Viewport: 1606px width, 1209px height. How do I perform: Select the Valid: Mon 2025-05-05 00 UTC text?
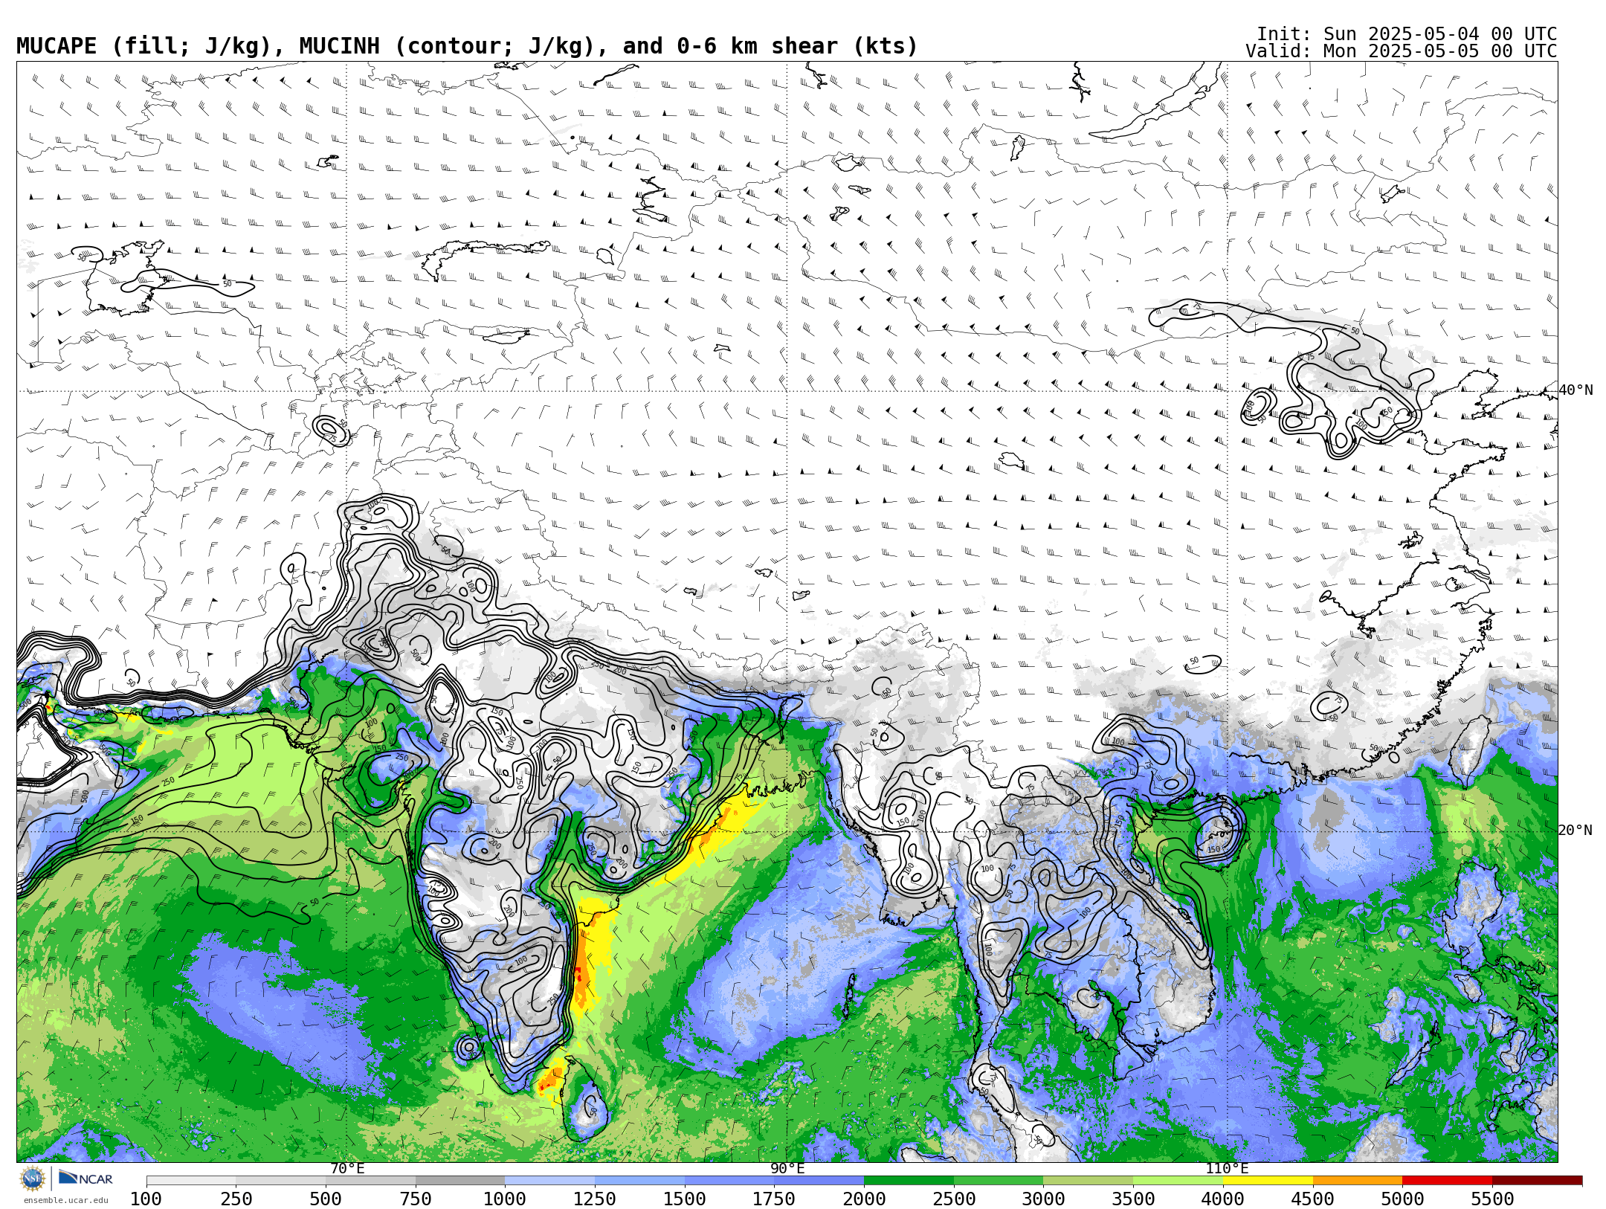click(1402, 51)
